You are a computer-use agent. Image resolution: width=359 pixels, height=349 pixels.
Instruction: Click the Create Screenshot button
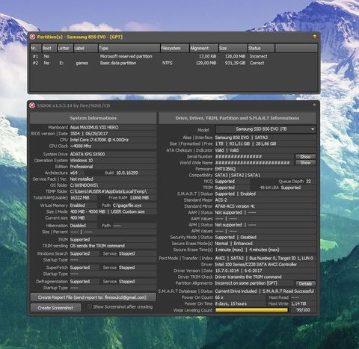click(x=55, y=308)
